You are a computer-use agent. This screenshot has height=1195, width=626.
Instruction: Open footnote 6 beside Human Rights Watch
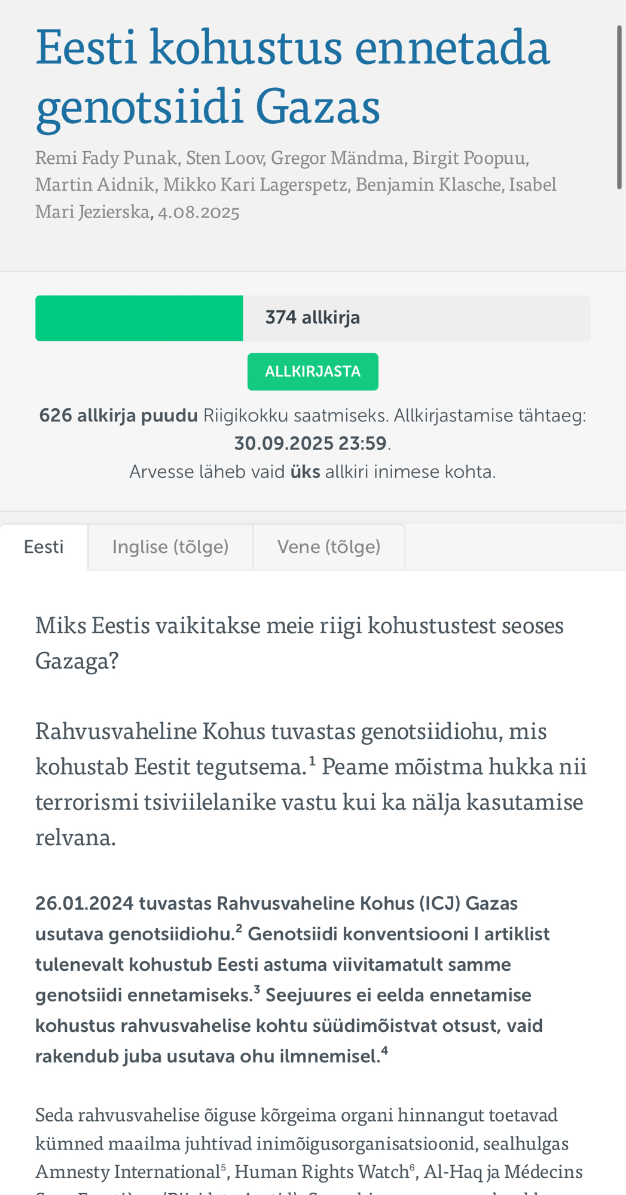tap(412, 1166)
